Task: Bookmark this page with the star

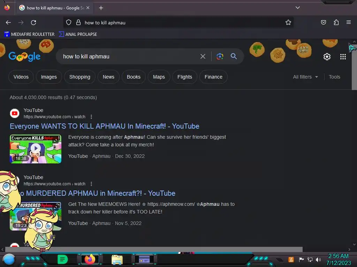Action: click(x=288, y=23)
